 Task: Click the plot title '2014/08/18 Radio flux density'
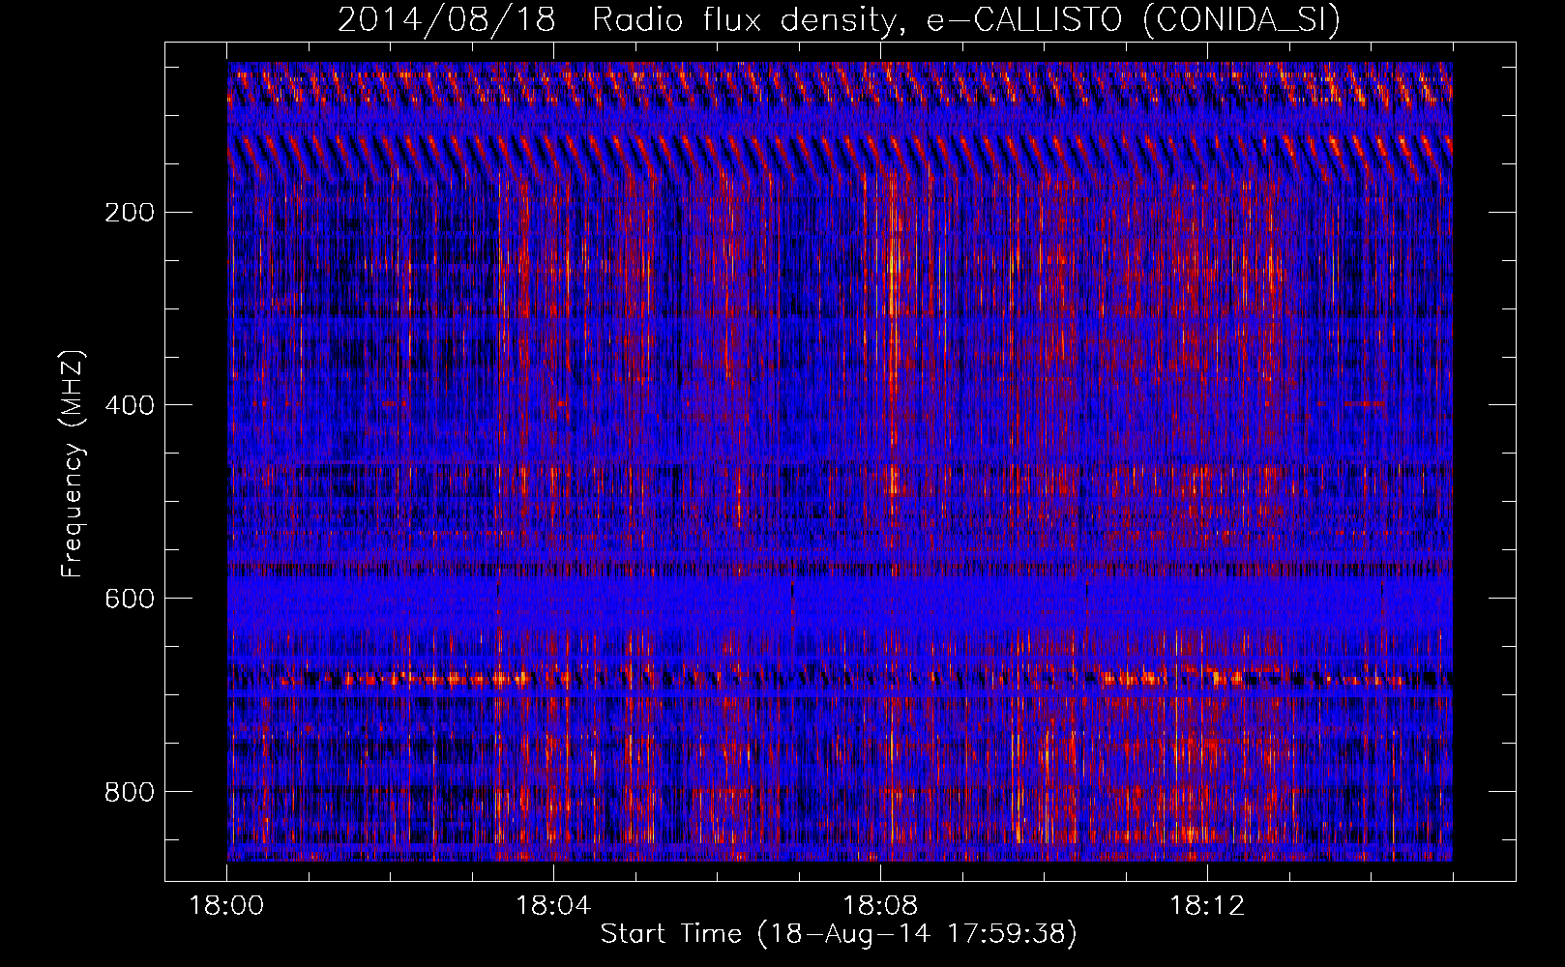[623, 20]
